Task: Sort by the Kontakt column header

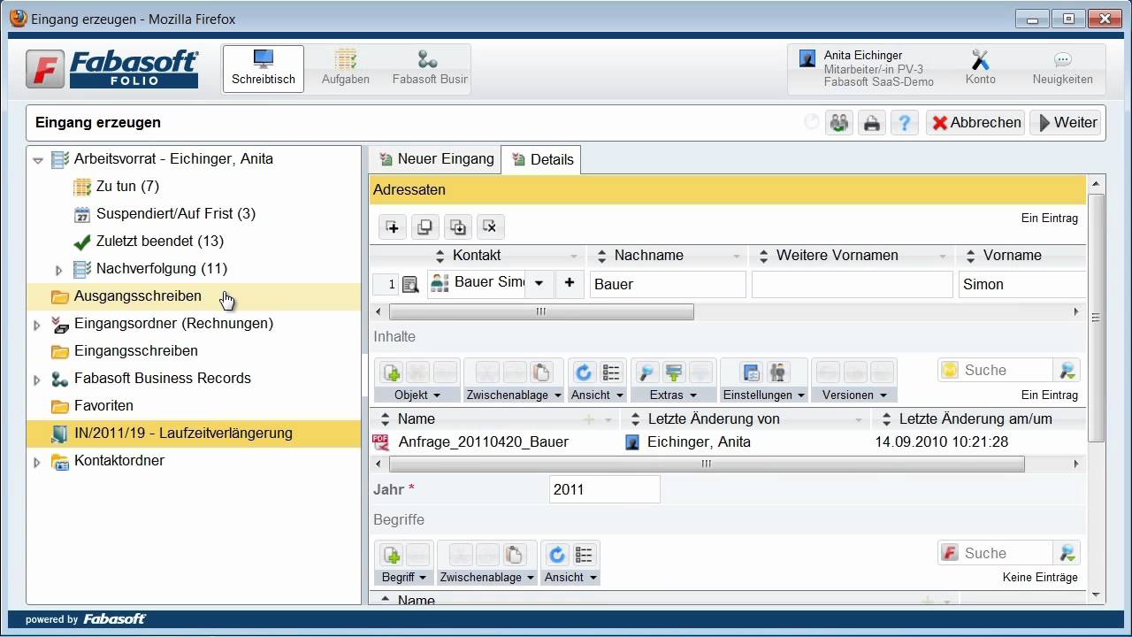Action: click(x=476, y=256)
